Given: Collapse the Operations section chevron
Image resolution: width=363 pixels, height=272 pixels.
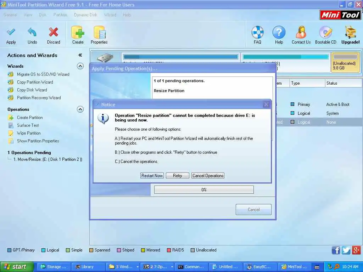Looking at the screenshot, I should pos(80,109).
